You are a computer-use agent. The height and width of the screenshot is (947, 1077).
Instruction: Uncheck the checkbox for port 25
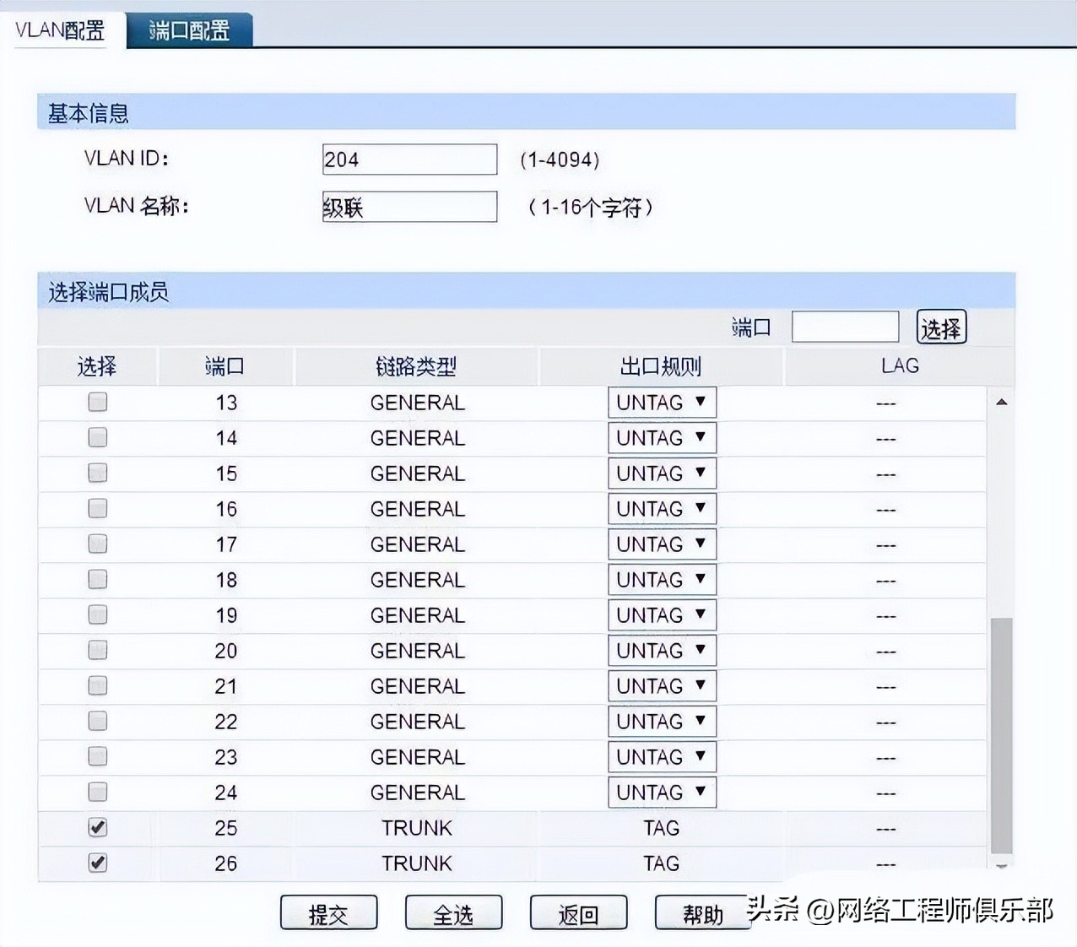pos(97,827)
